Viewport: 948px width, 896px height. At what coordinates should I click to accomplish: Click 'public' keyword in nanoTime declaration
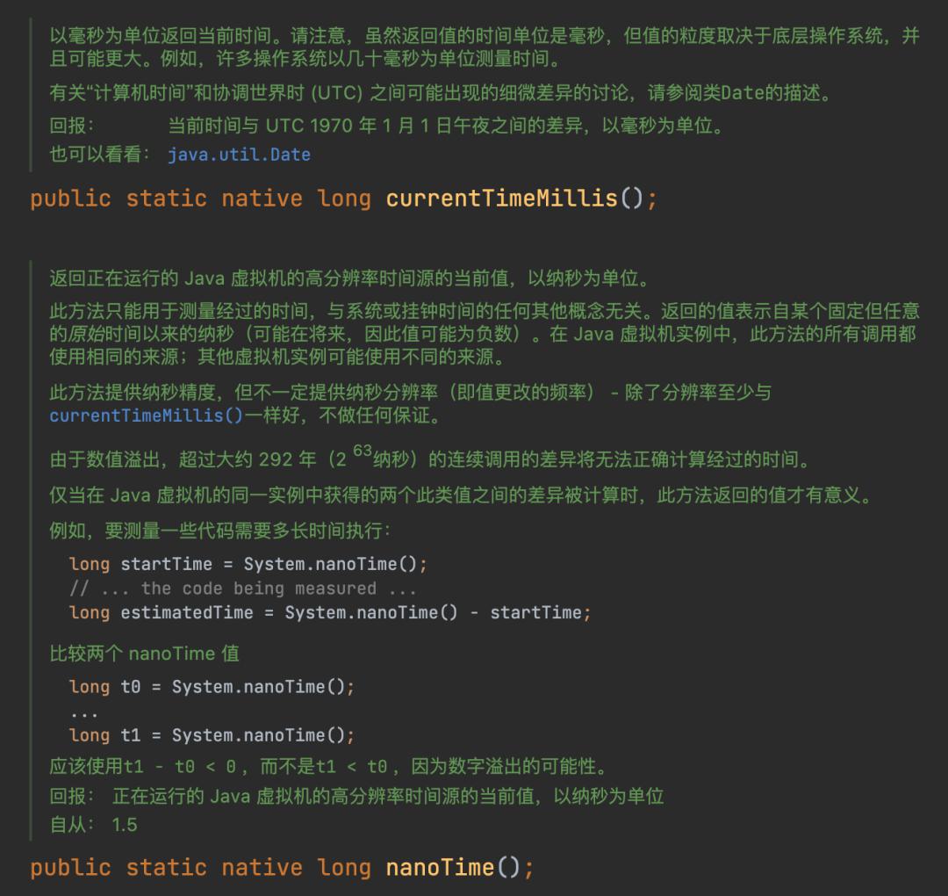tap(71, 867)
